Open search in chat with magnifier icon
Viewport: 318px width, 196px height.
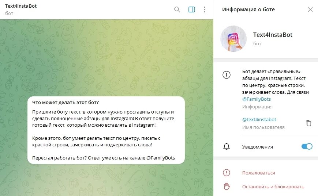pyautogui.click(x=177, y=9)
